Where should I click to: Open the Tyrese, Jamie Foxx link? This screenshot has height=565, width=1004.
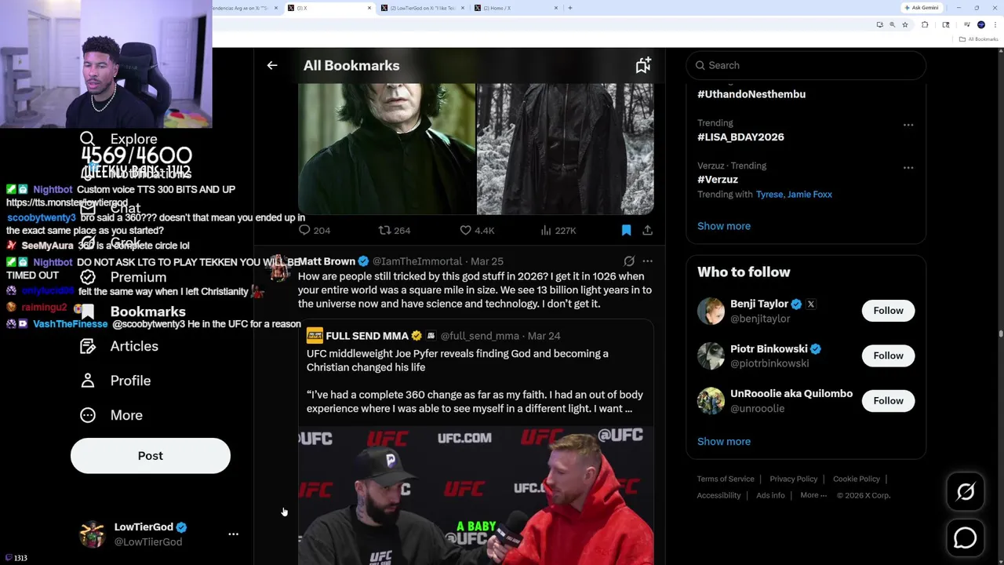[794, 194]
